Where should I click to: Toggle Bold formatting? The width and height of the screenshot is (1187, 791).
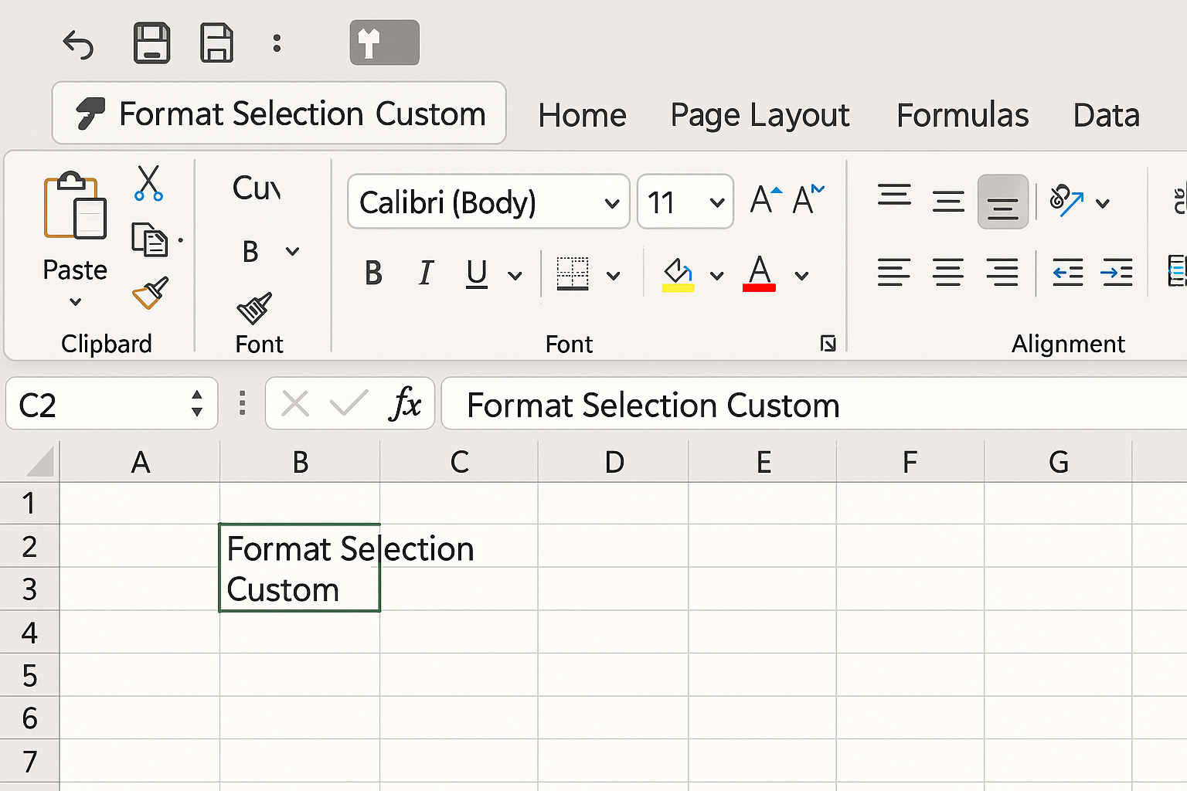[x=373, y=273]
